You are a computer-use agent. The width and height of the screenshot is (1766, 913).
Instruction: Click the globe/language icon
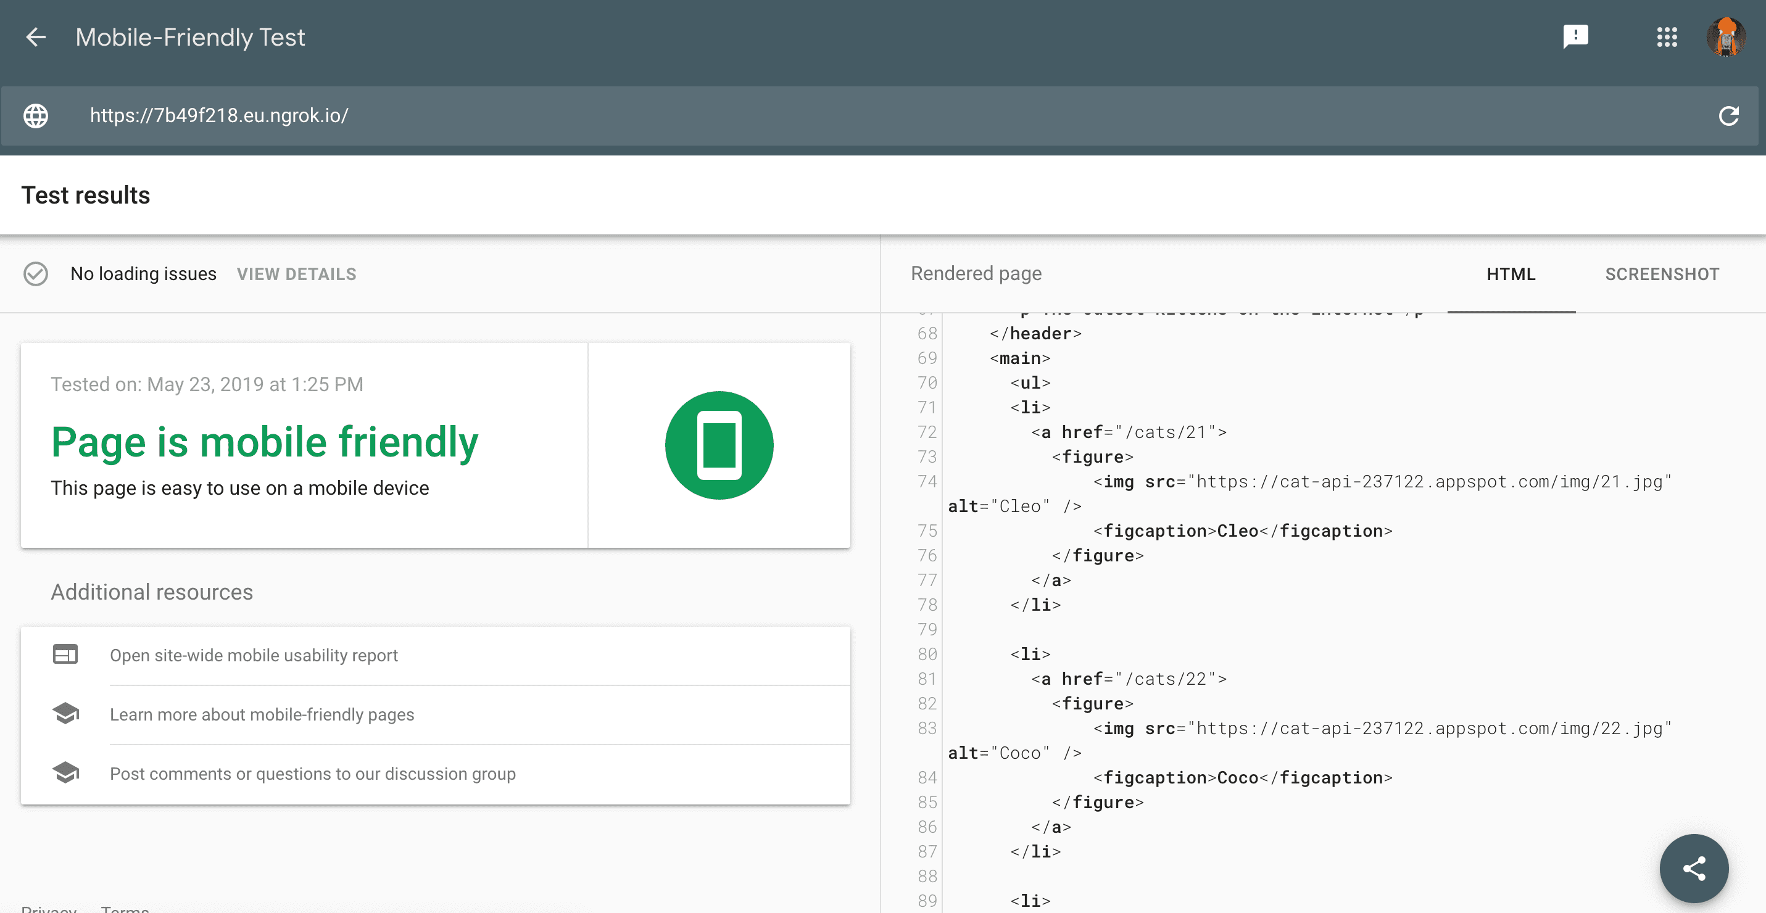[x=35, y=115]
